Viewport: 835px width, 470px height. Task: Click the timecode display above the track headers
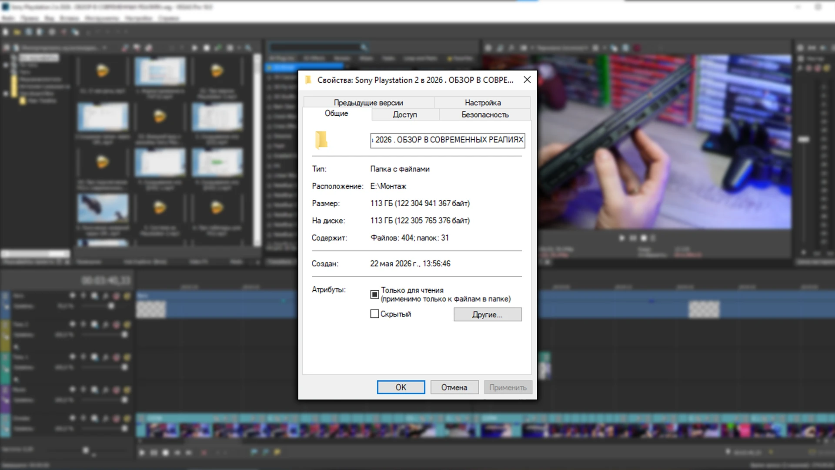pos(106,281)
